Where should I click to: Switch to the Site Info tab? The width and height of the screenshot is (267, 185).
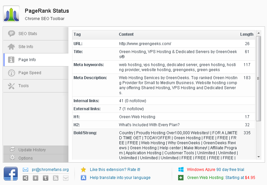click(36, 47)
